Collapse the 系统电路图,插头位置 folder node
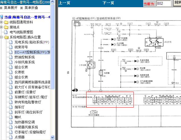 pyautogui.click(x=1, y=37)
